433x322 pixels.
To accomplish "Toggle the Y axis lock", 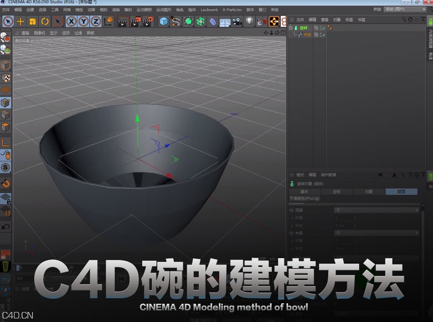I will pyautogui.click(x=83, y=21).
